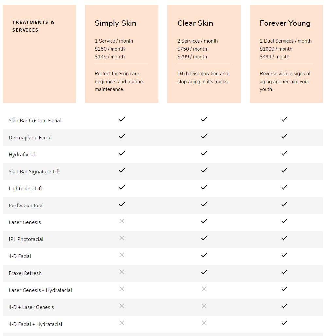Select the Forever Young plan heading
Image resolution: width=327 pixels, height=336 pixels.
(285, 23)
